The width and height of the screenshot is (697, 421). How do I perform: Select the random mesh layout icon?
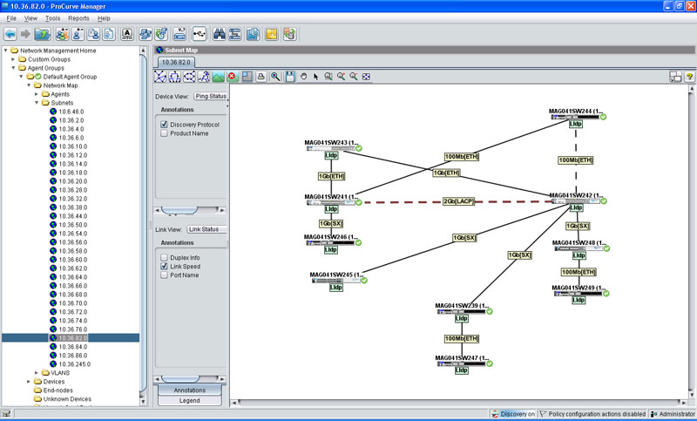click(160, 77)
